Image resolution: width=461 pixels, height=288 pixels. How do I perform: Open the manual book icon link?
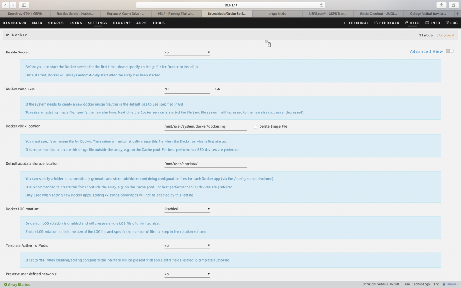pos(444,284)
